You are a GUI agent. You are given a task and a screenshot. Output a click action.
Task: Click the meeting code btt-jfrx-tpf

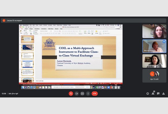point(13,94)
